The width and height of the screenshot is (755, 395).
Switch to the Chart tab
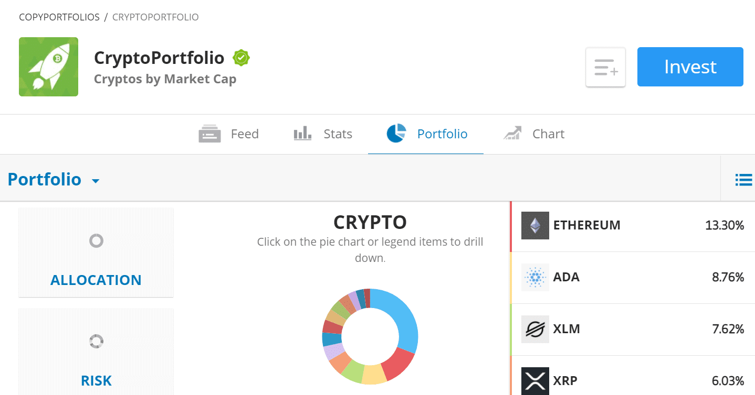click(533, 134)
